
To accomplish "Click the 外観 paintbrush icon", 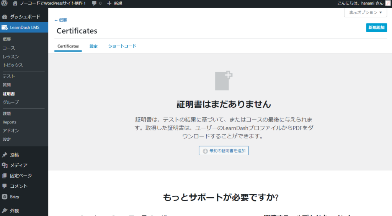I will (x=5, y=211).
